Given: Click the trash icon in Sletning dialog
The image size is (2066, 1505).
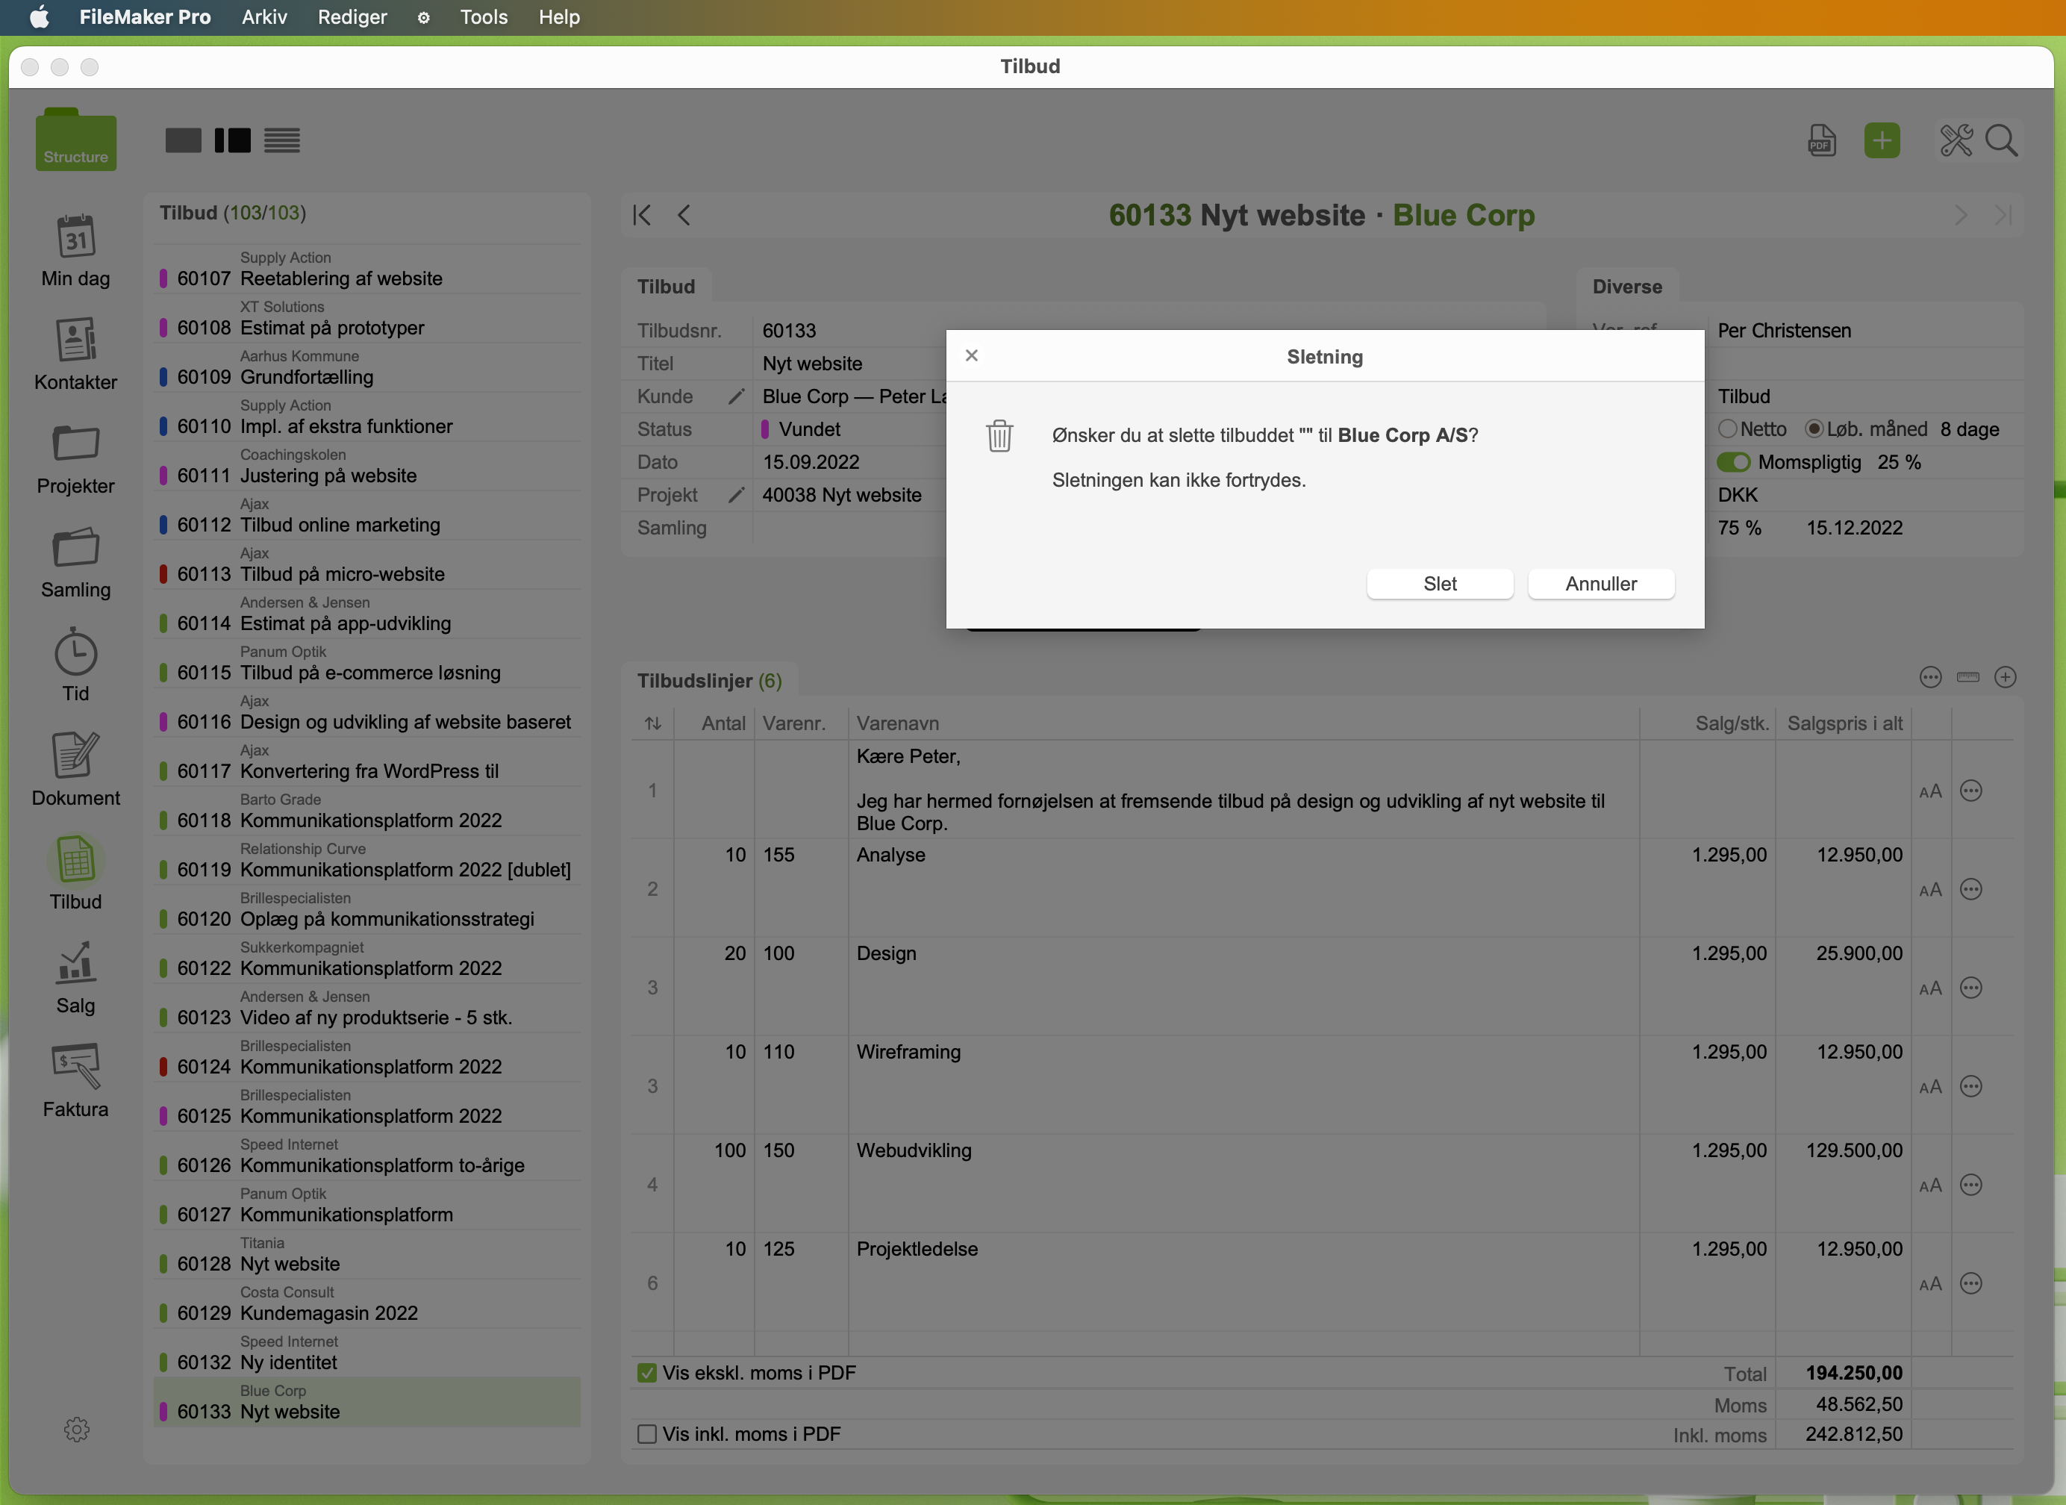Looking at the screenshot, I should pos(999,435).
